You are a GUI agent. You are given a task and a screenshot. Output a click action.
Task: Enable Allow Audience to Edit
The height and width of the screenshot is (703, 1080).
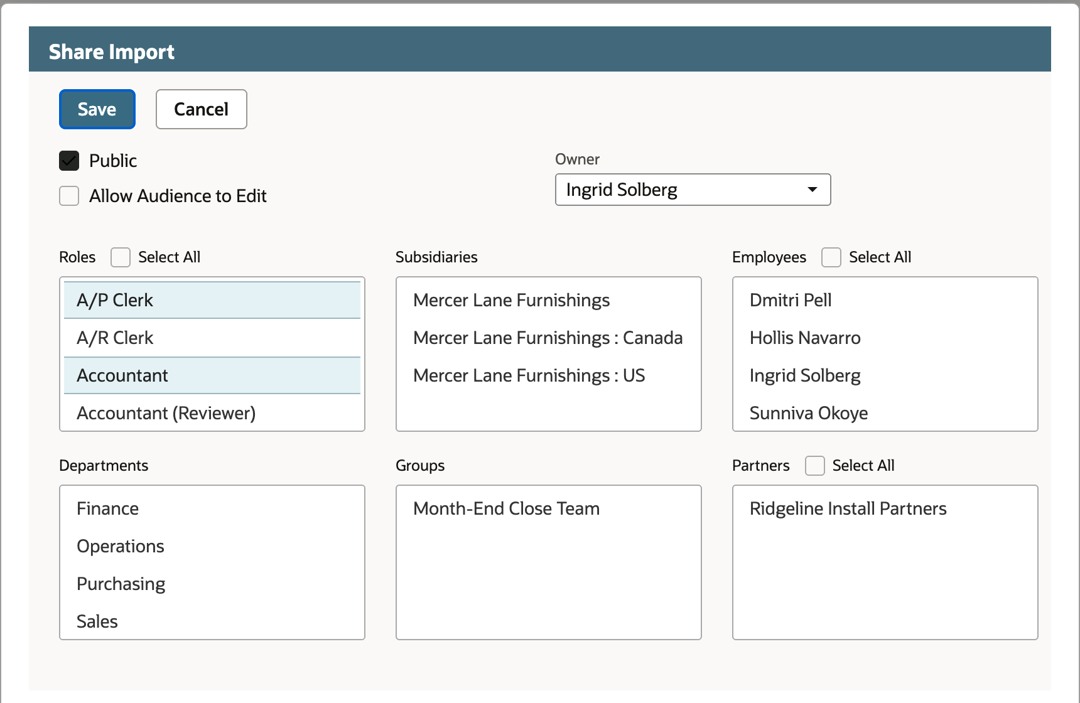(x=69, y=196)
